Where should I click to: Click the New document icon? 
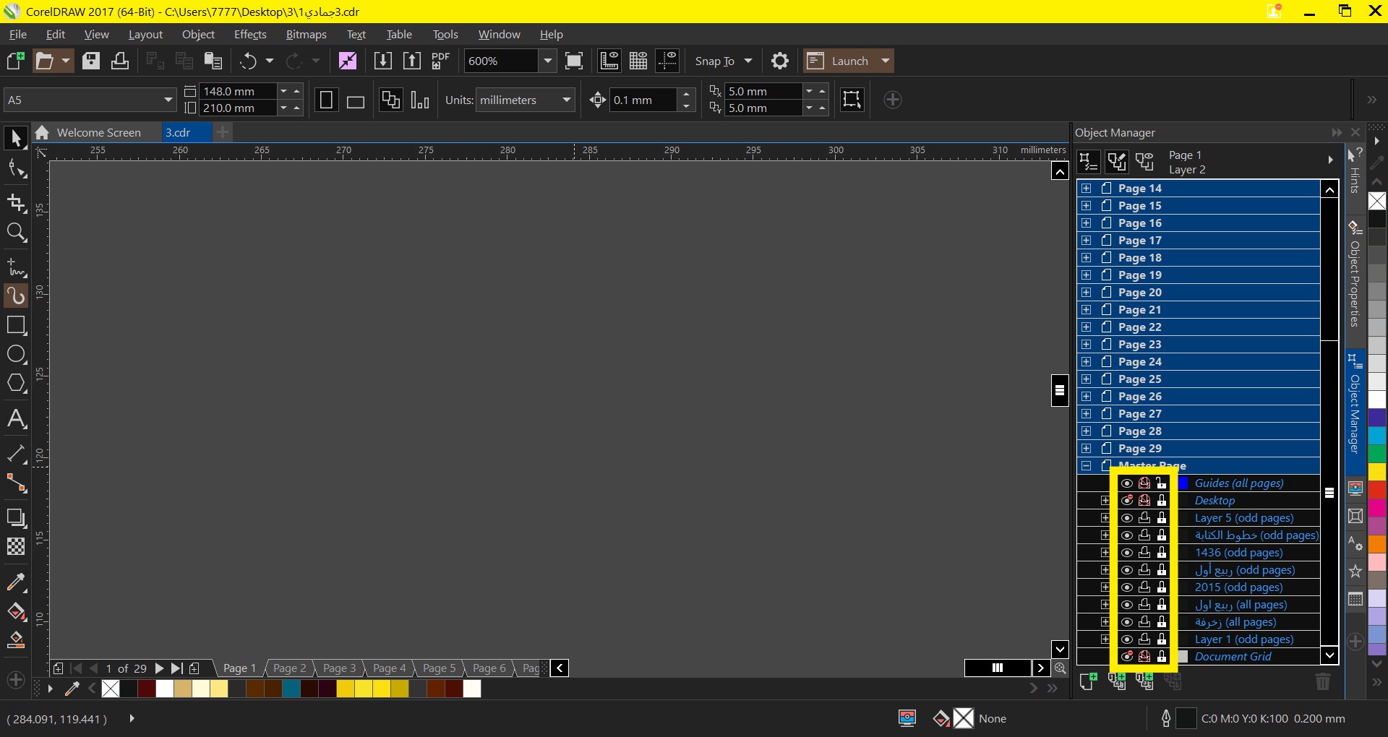pyautogui.click(x=15, y=61)
